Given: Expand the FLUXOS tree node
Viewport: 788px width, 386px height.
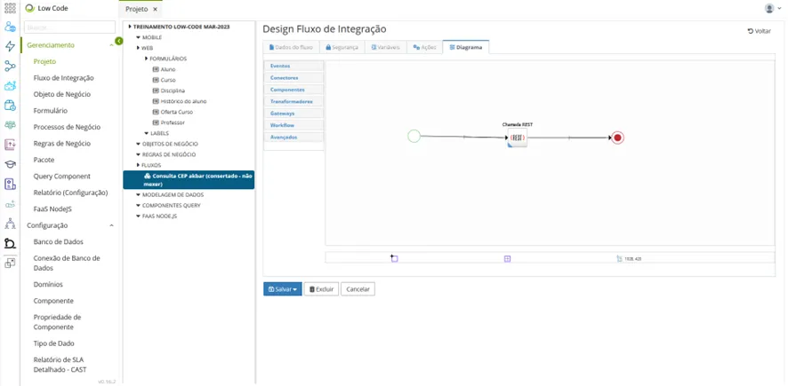Looking at the screenshot, I should click(x=138, y=165).
